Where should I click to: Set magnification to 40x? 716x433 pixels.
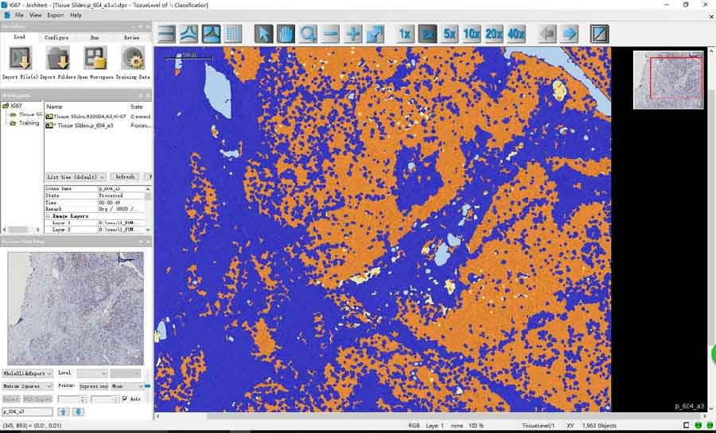[x=516, y=34]
